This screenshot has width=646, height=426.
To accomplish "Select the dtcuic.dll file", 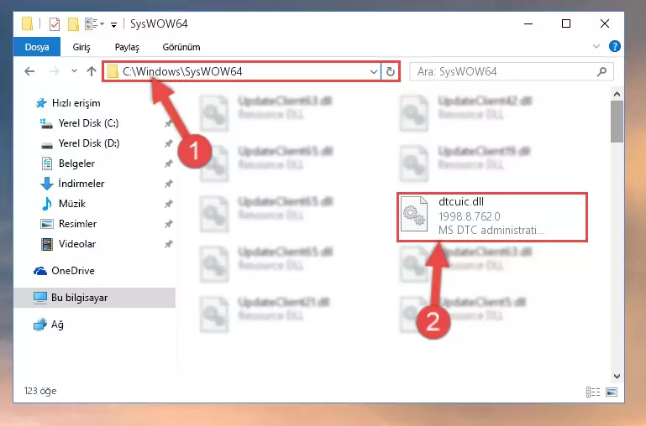I will 492,216.
